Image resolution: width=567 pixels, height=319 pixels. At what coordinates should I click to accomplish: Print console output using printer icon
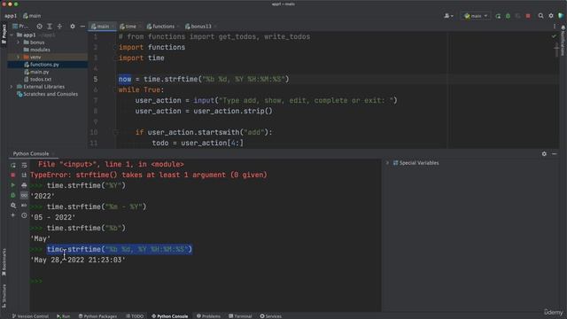(x=24, y=185)
